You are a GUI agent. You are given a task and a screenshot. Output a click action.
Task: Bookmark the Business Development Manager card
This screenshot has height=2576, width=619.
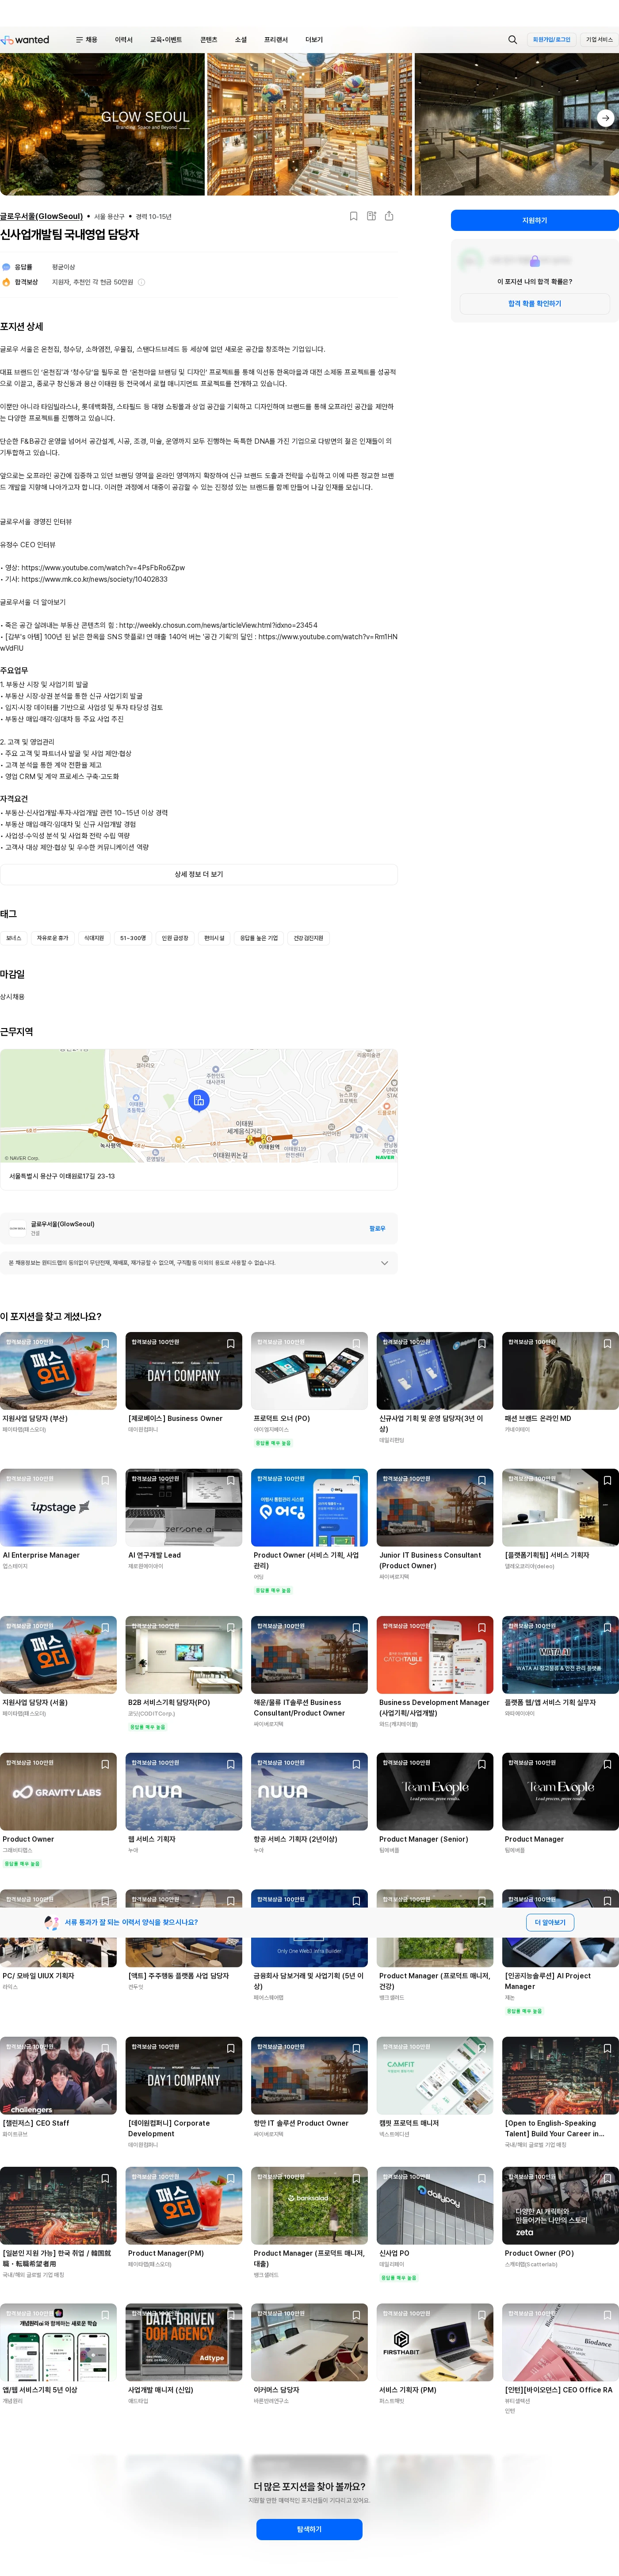tap(482, 1628)
